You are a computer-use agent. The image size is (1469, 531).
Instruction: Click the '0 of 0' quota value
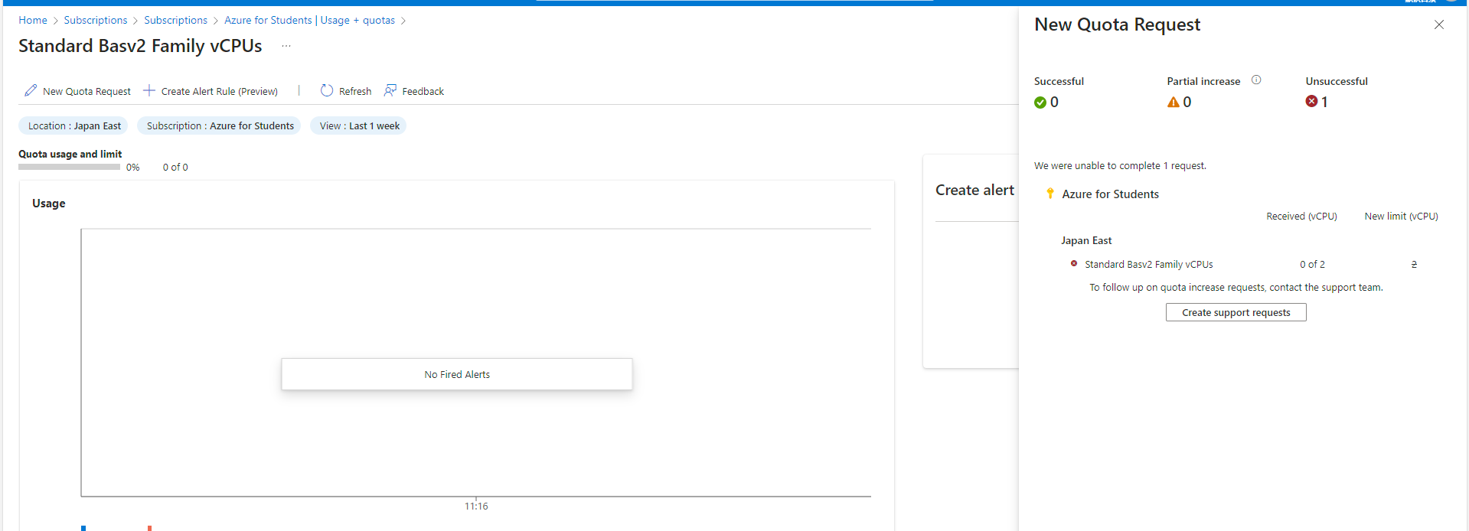[x=175, y=167]
